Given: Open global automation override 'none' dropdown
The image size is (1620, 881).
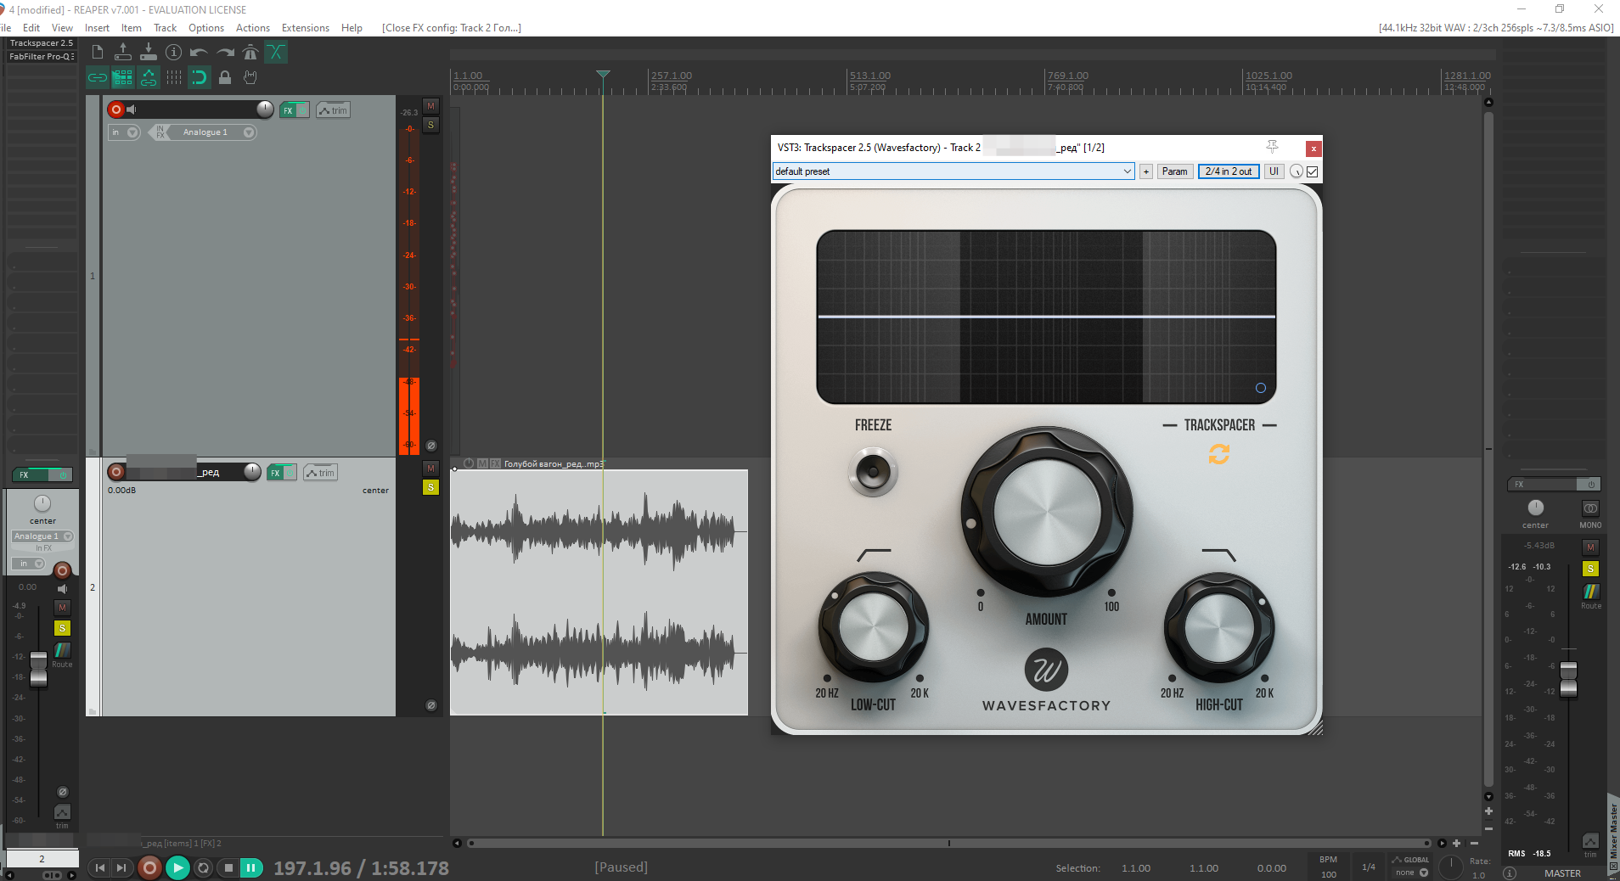Looking at the screenshot, I should point(1412,873).
